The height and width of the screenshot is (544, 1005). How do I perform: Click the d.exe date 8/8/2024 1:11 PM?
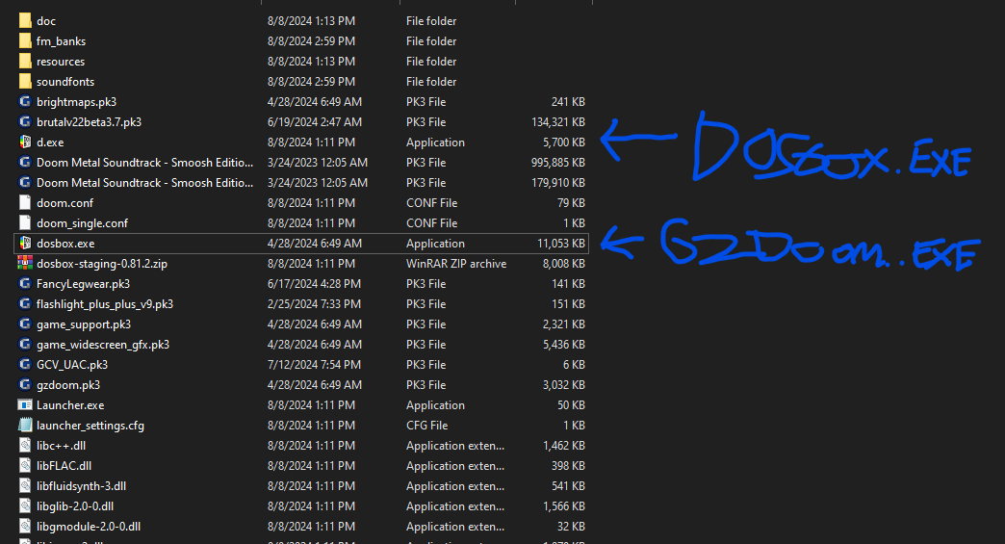(x=312, y=142)
